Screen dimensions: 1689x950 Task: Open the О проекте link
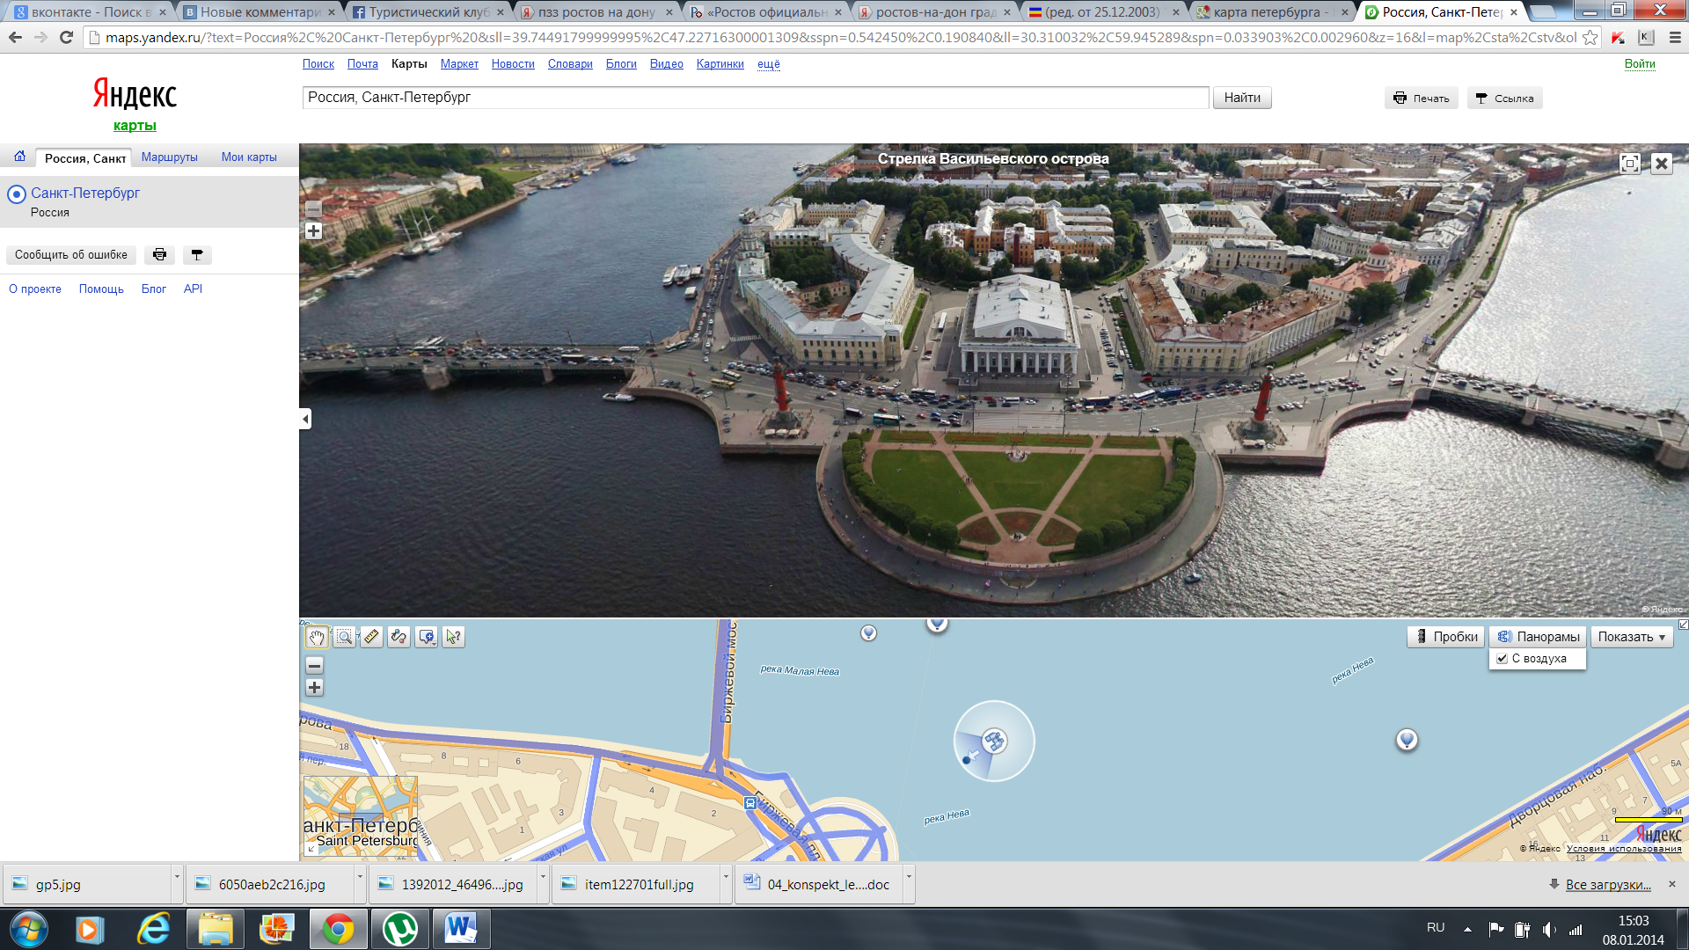35,289
